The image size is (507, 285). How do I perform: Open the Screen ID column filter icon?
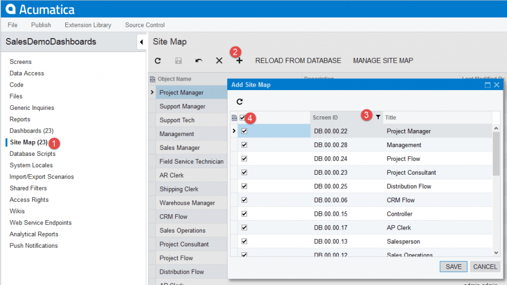(378, 117)
